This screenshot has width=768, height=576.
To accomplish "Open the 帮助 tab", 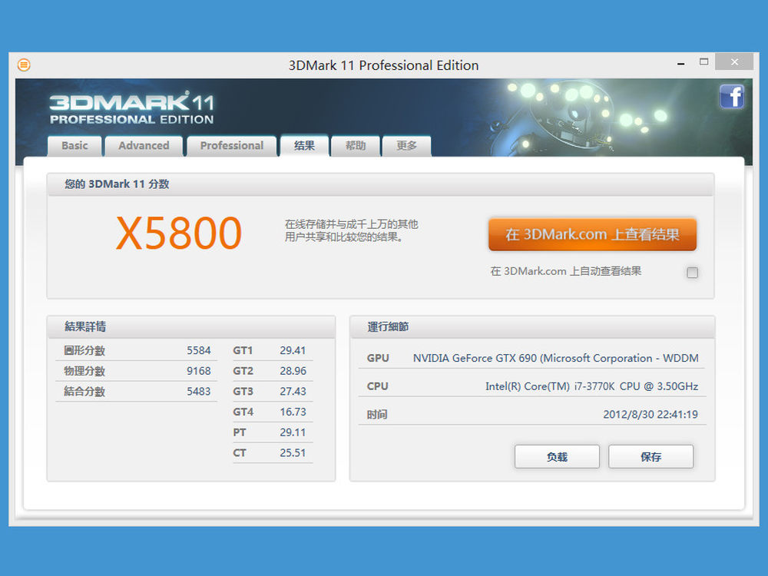I will [356, 146].
